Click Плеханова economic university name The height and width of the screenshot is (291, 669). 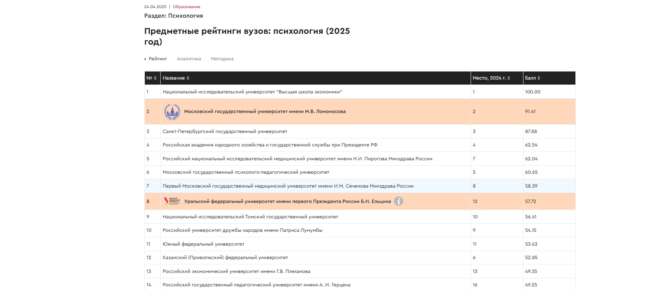pyautogui.click(x=236, y=271)
